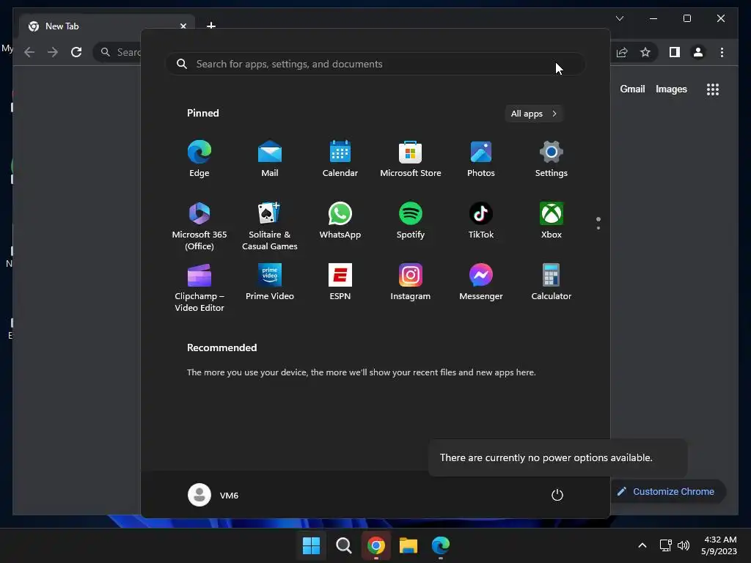Open File Explorer from the taskbar
The image size is (751, 563).
click(x=409, y=545)
